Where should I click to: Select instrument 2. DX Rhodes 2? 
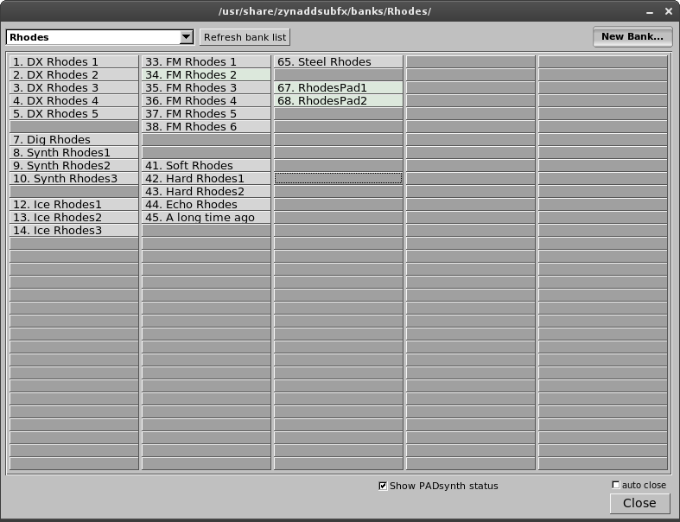[73, 74]
